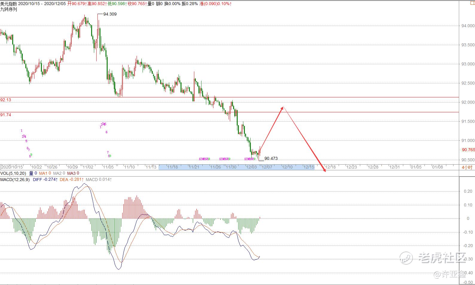
Task: Click the '91.74' horizontal line label
Action: pos(6,115)
